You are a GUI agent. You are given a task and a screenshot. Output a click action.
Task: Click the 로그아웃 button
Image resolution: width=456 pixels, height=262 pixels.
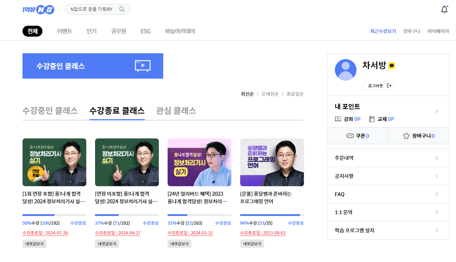click(378, 86)
